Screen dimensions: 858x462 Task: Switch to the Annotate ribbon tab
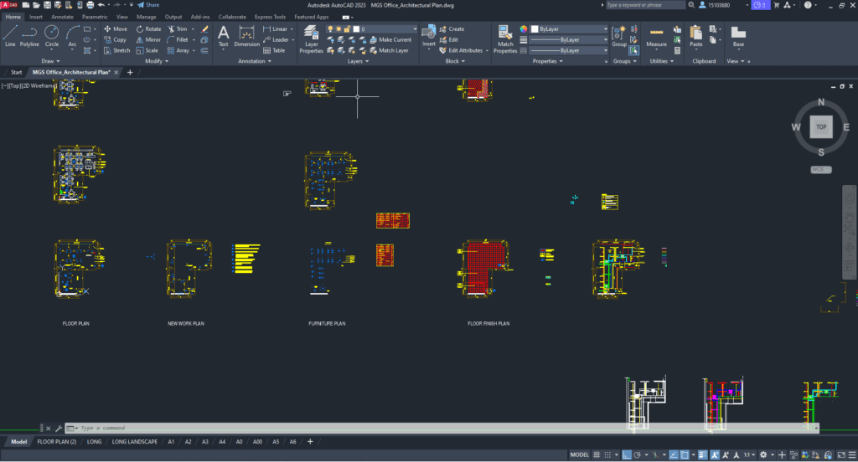coord(62,16)
